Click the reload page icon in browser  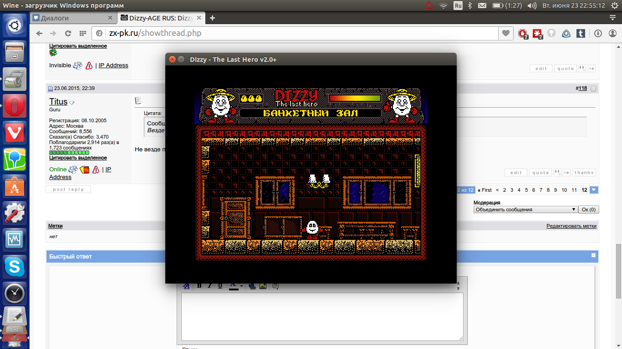tap(68, 33)
